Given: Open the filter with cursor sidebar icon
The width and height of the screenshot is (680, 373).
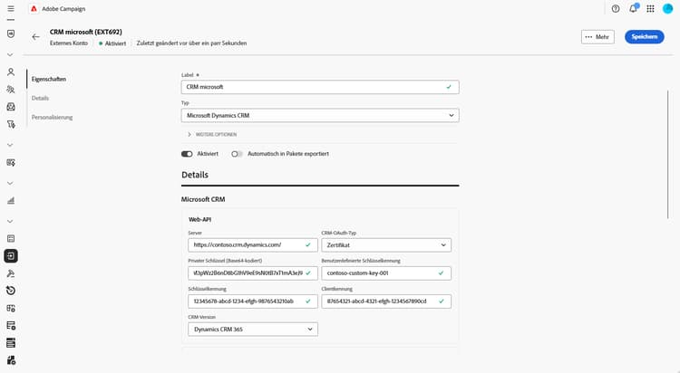Looking at the screenshot, I should coord(11,124).
